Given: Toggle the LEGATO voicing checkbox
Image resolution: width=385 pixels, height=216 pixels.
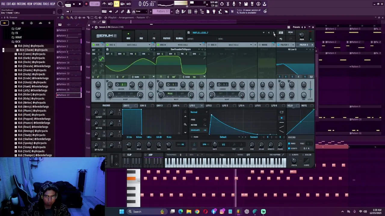Looking at the screenshot, I should (289, 148).
